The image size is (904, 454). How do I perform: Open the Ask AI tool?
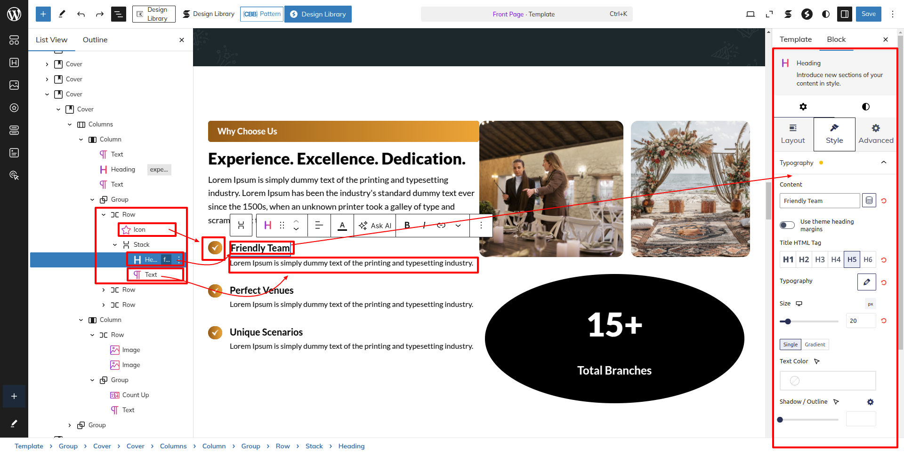tap(375, 226)
